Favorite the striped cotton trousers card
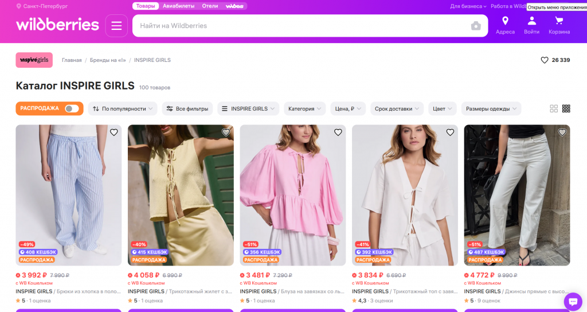Viewport: 587px width, 312px height. coord(114,132)
